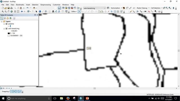The height and width of the screenshot is (101, 180).
Task: Open the Vectorization dropdown menu
Action: tap(116, 8)
